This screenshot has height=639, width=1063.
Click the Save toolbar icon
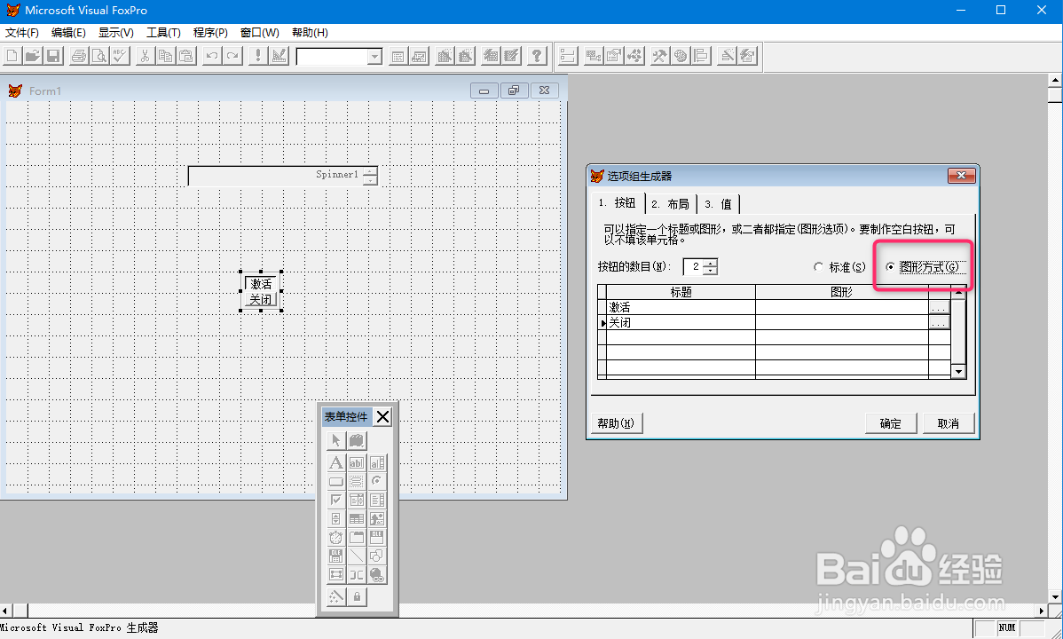[x=53, y=56]
